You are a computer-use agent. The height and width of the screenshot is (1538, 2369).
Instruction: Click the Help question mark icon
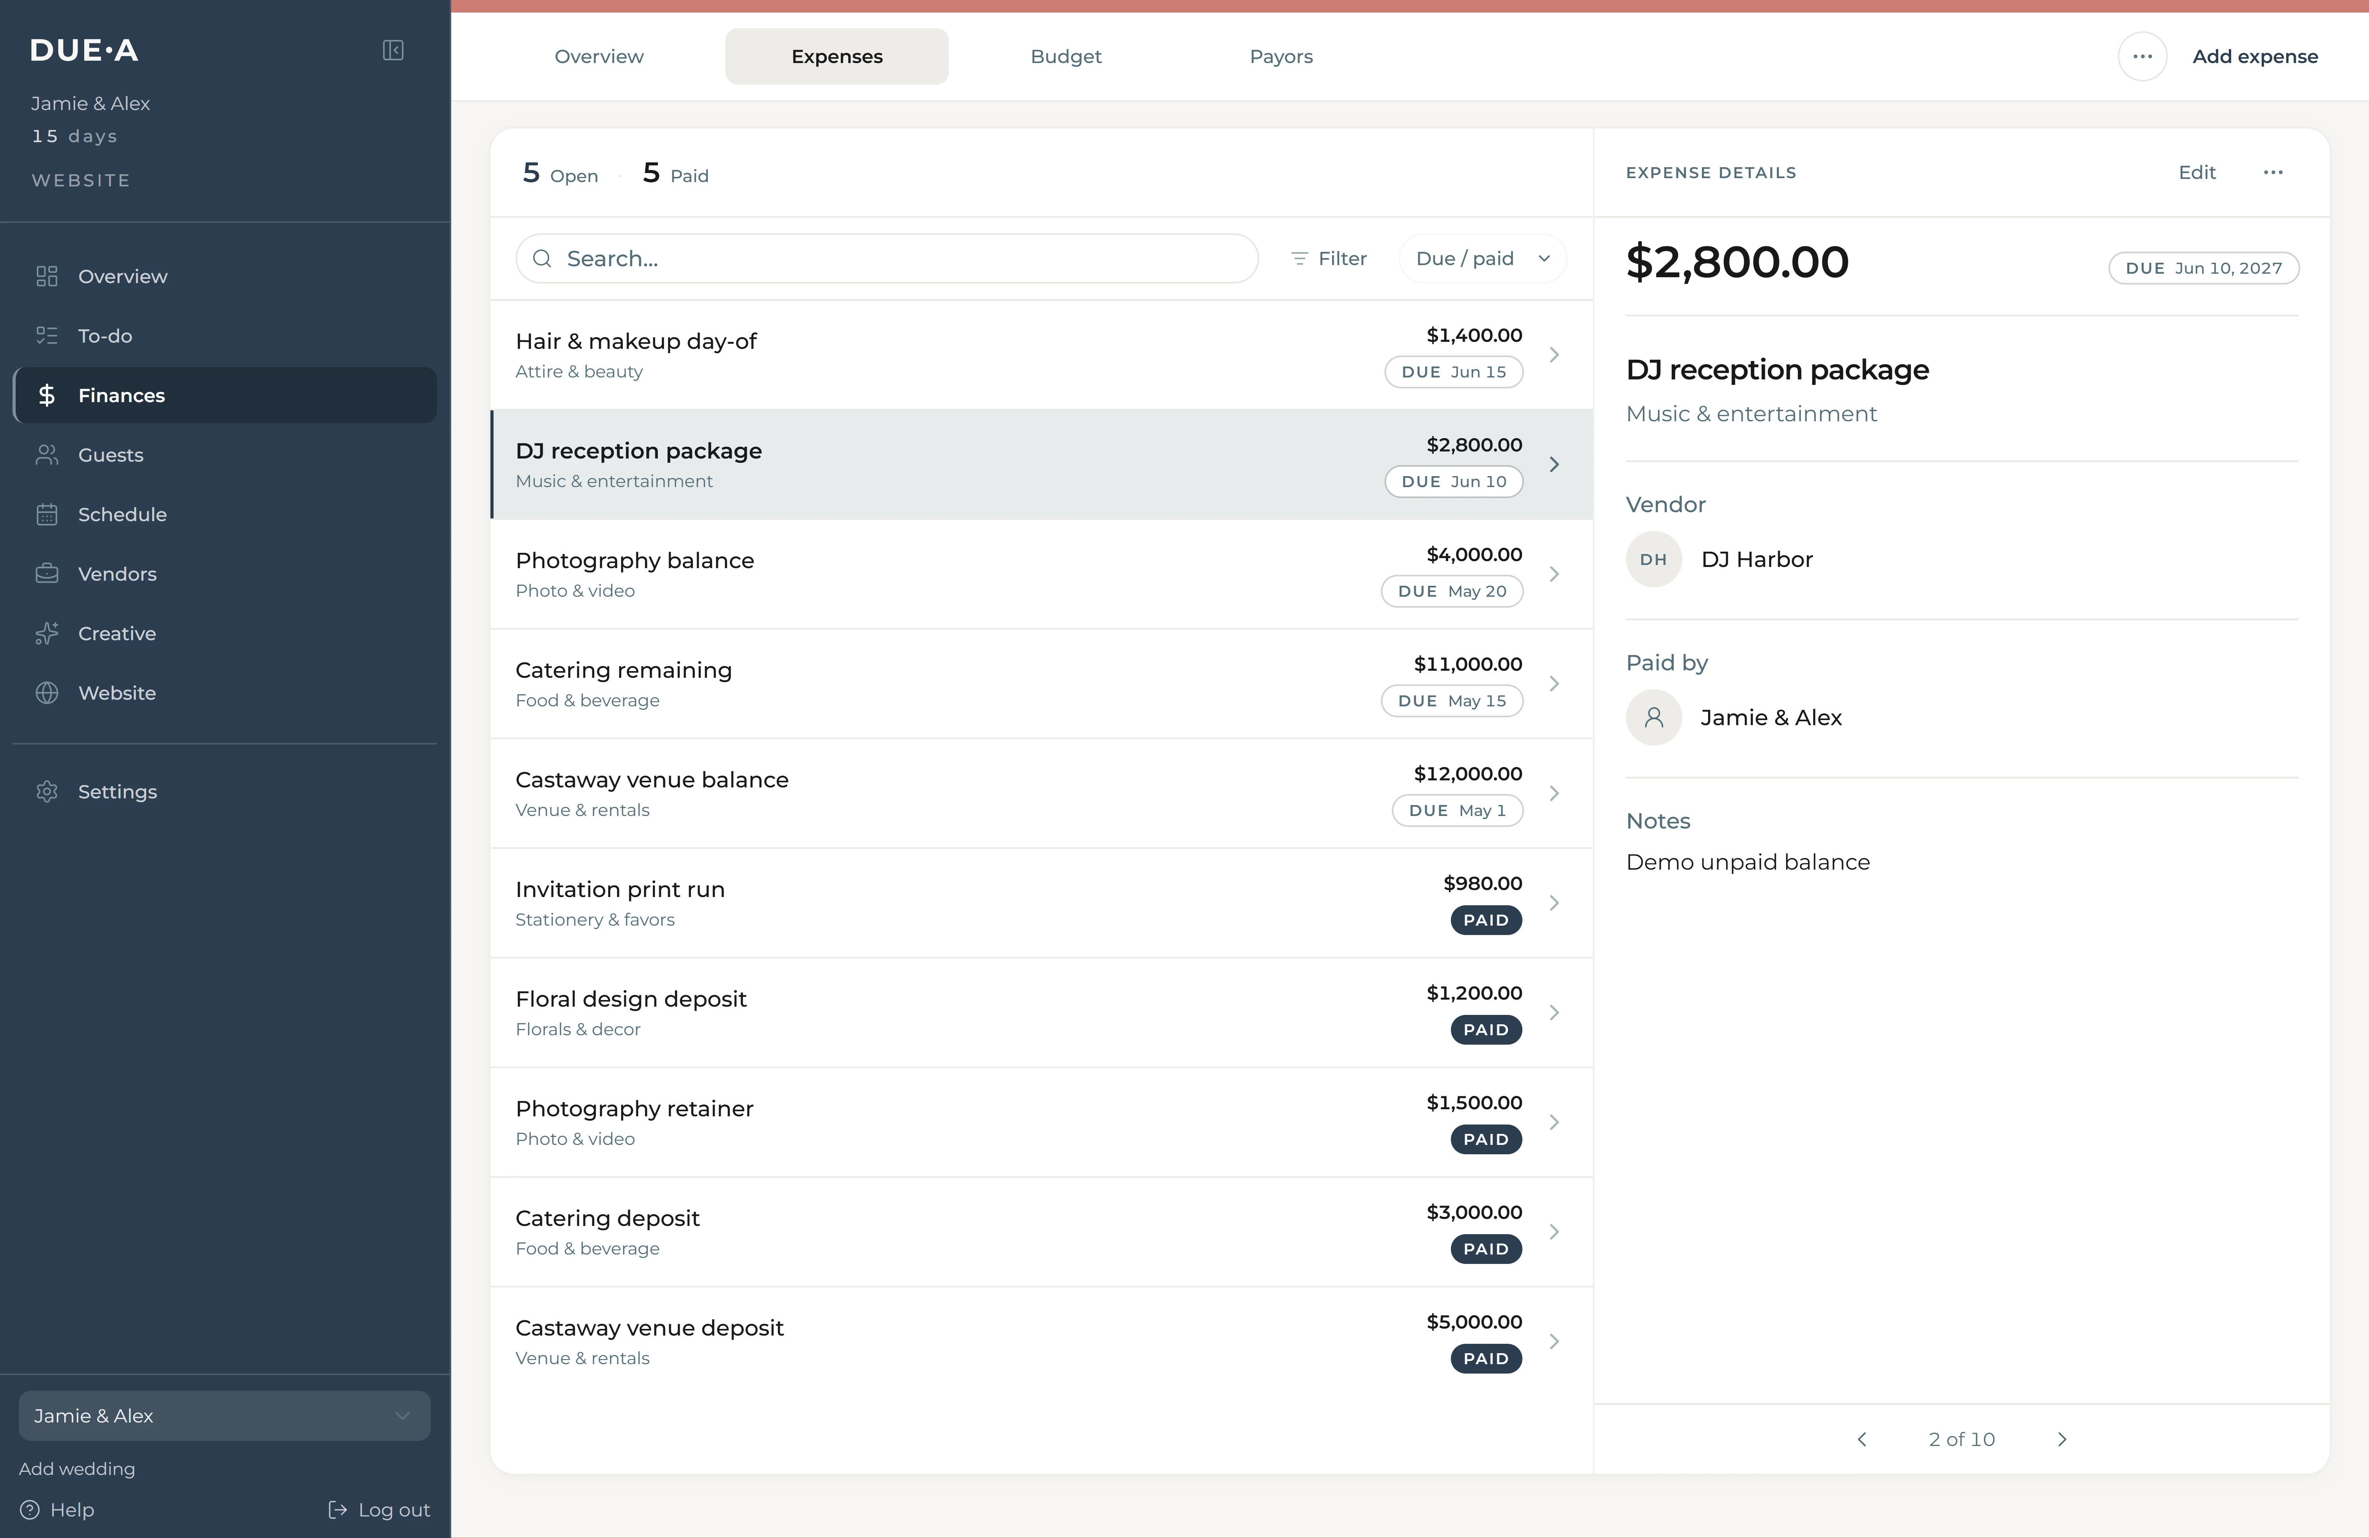[x=30, y=1510]
